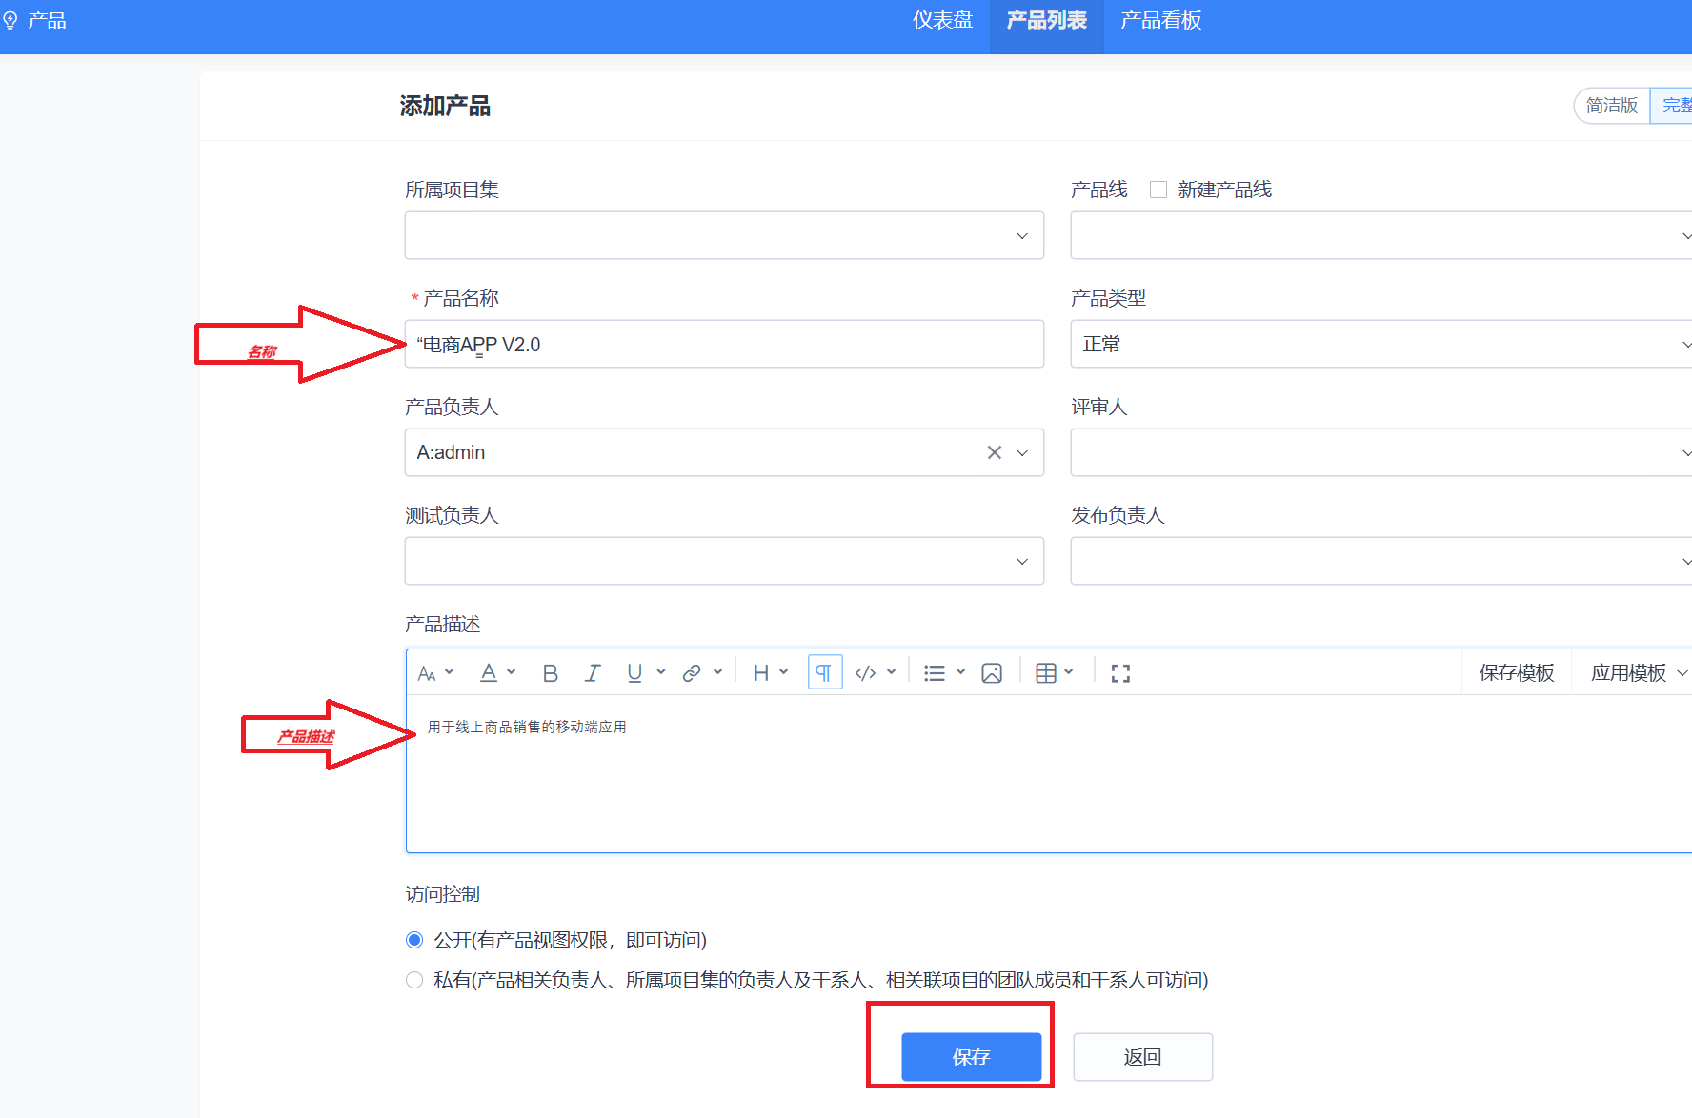Toggle underline formatting for the description text
This screenshot has height=1118, width=1692.
[x=634, y=672]
